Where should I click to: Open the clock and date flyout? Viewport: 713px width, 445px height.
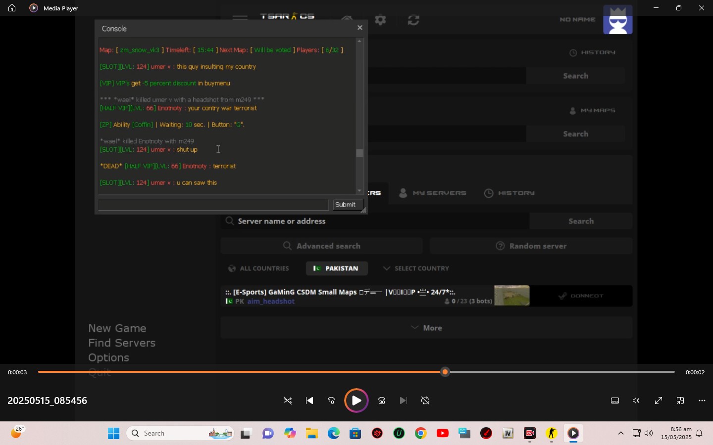tap(676, 434)
